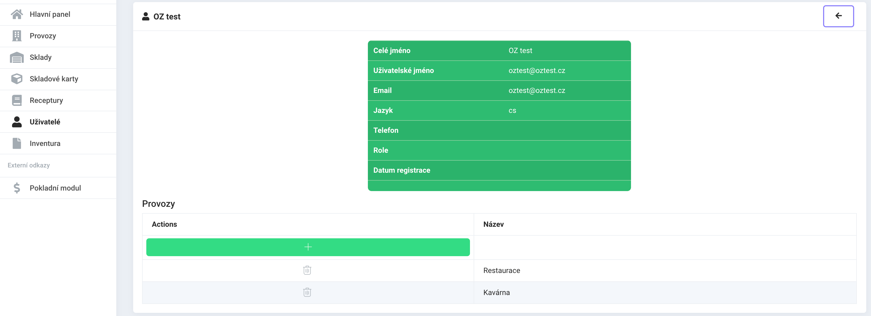Click the Role label
Screen dimensions: 871x316
[x=381, y=150]
